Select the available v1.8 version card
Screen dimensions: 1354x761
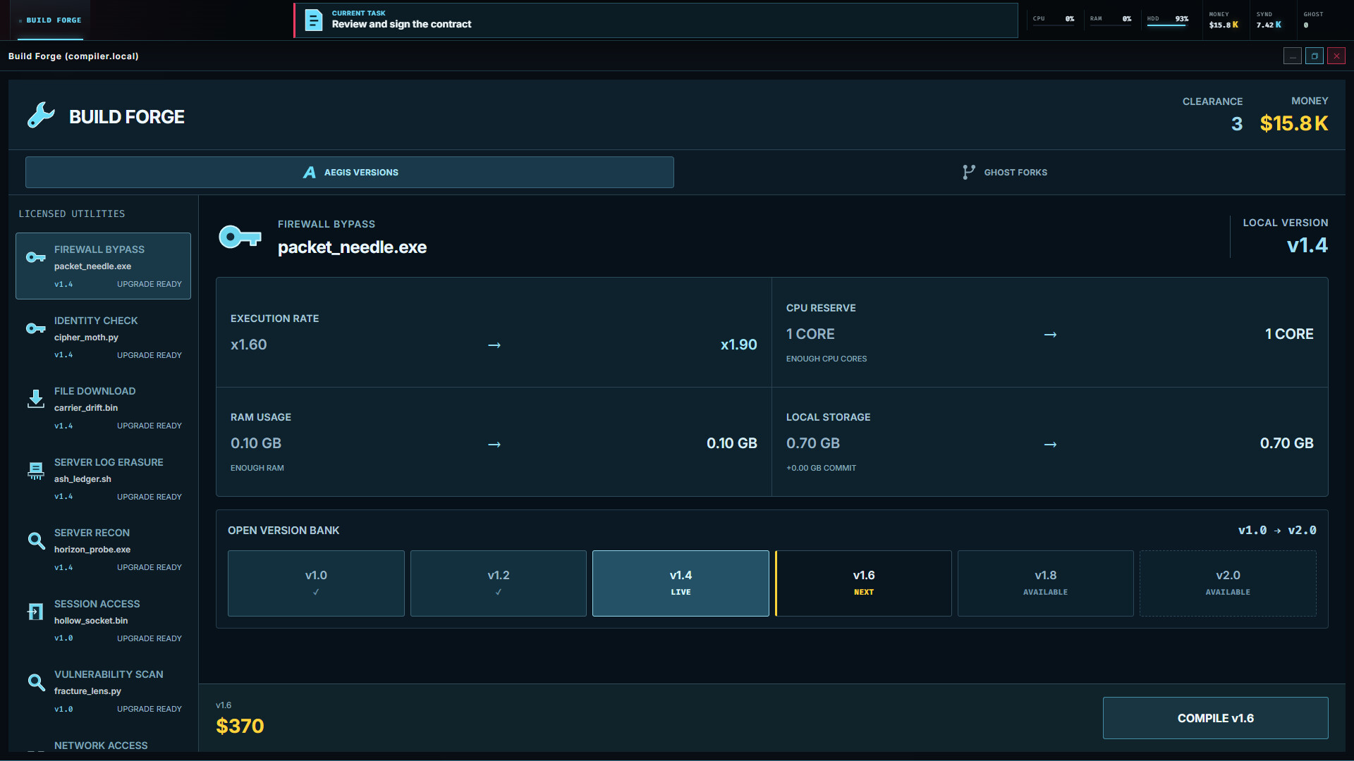(x=1046, y=583)
